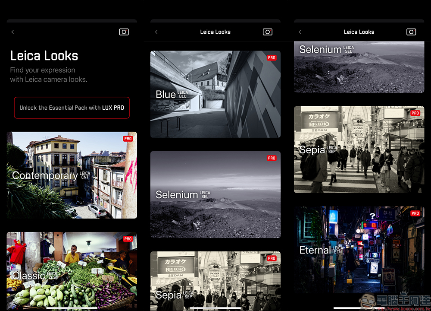Unlock the Essential Pack with LUX PRO
This screenshot has height=311, width=431.
(72, 108)
